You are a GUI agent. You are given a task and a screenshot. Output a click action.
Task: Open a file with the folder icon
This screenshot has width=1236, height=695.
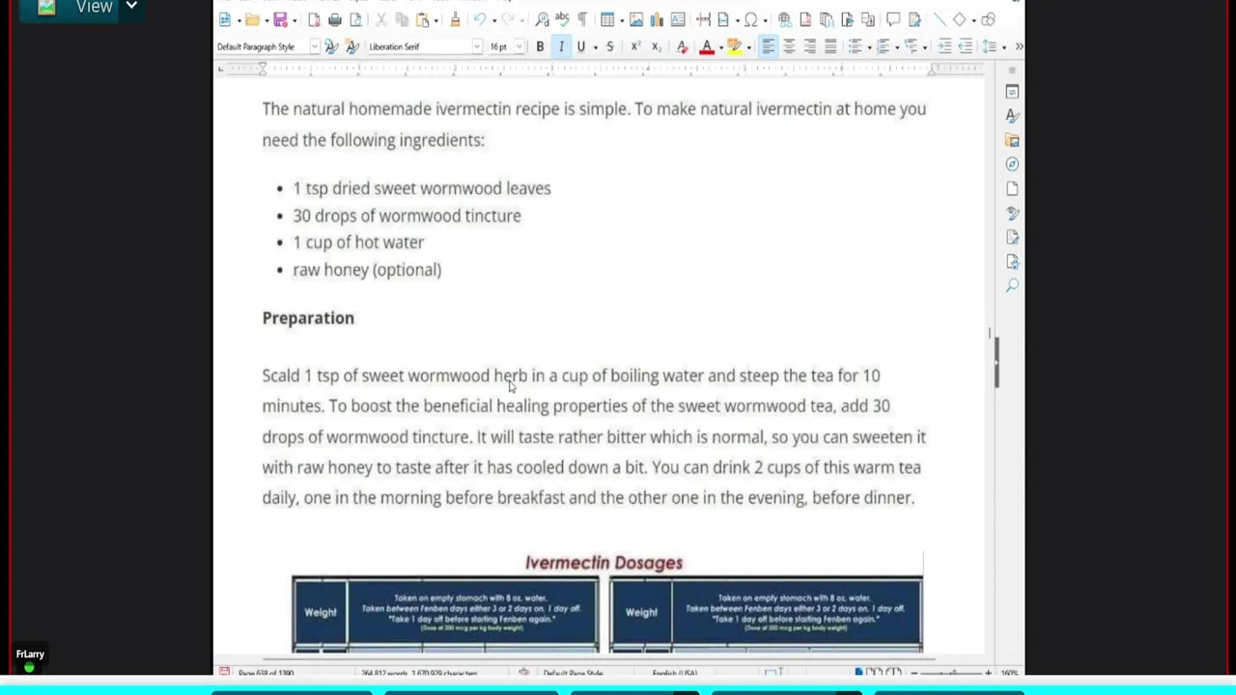coord(253,20)
